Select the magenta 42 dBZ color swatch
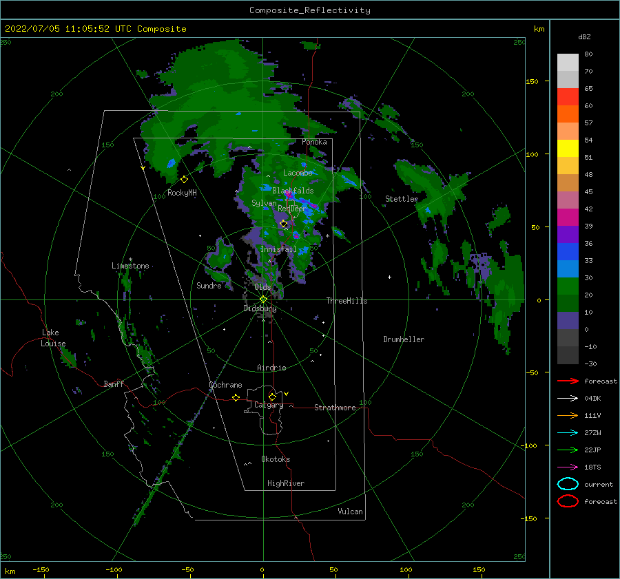Screen dimensions: 620x579 tap(568, 217)
